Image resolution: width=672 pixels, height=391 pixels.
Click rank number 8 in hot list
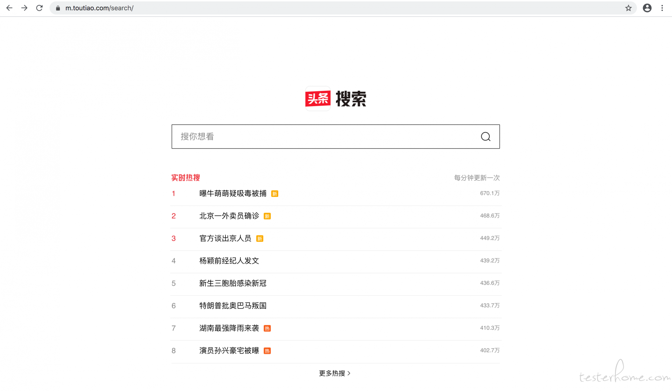click(173, 350)
